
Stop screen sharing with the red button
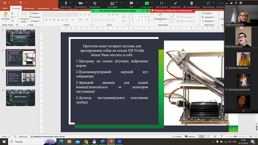pos(173,11)
